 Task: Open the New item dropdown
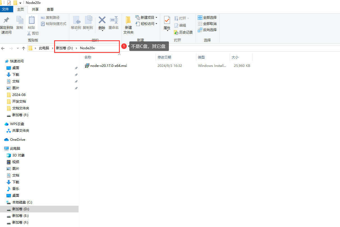pos(146,17)
